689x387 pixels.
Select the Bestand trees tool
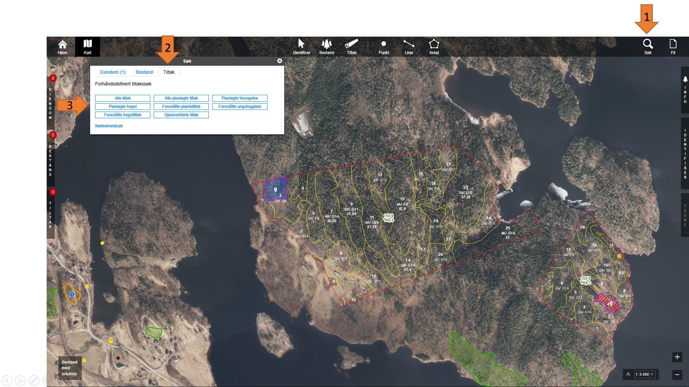click(x=327, y=47)
